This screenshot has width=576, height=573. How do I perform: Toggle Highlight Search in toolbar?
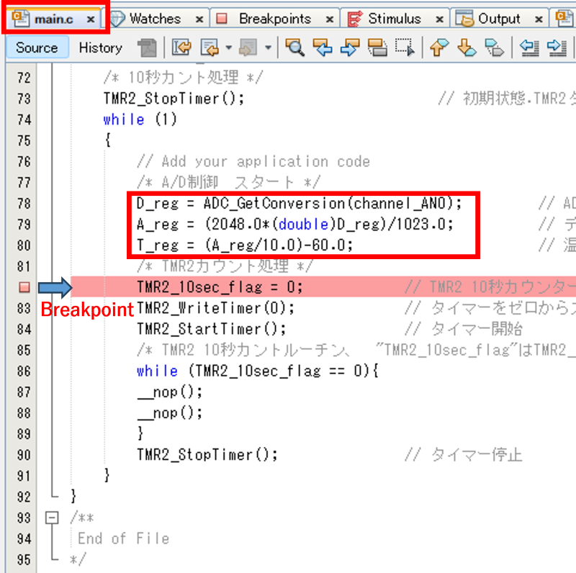tap(377, 48)
